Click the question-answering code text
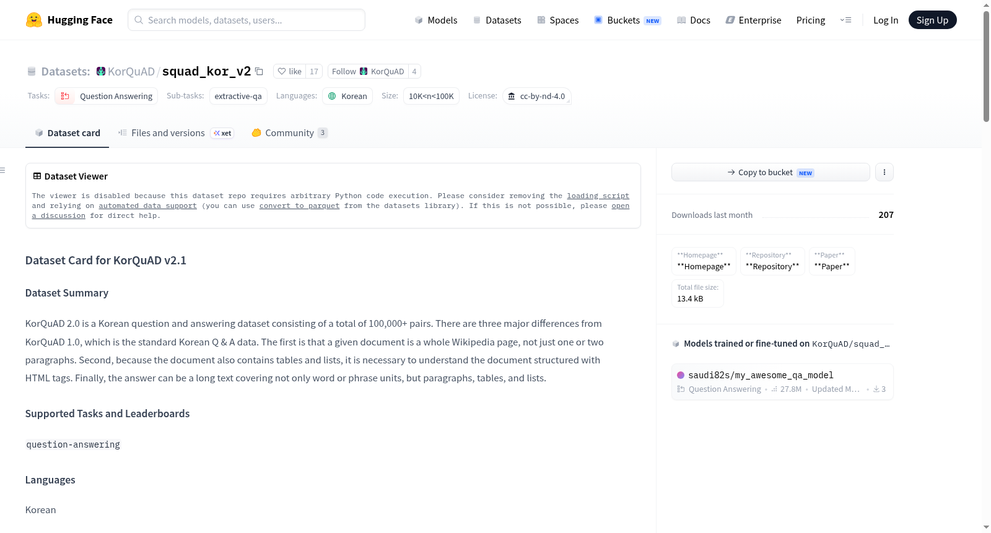 [x=73, y=444]
